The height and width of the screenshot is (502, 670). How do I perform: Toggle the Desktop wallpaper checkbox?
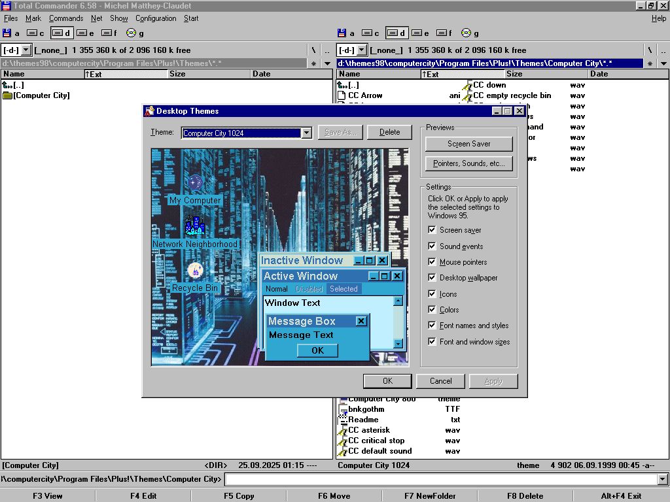coord(432,278)
